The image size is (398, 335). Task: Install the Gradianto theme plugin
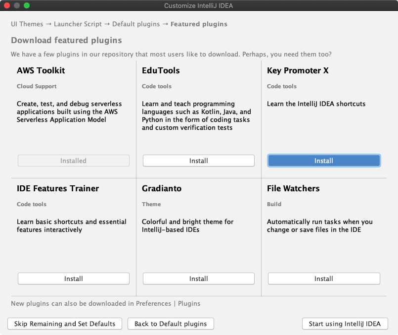pyautogui.click(x=198, y=279)
